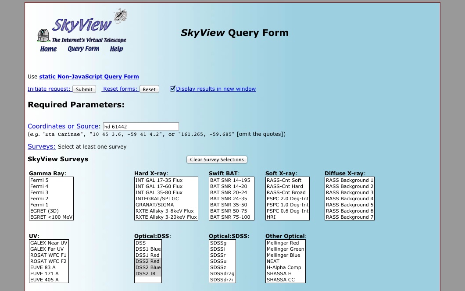Select EUVE 405 A survey

pos(49,280)
